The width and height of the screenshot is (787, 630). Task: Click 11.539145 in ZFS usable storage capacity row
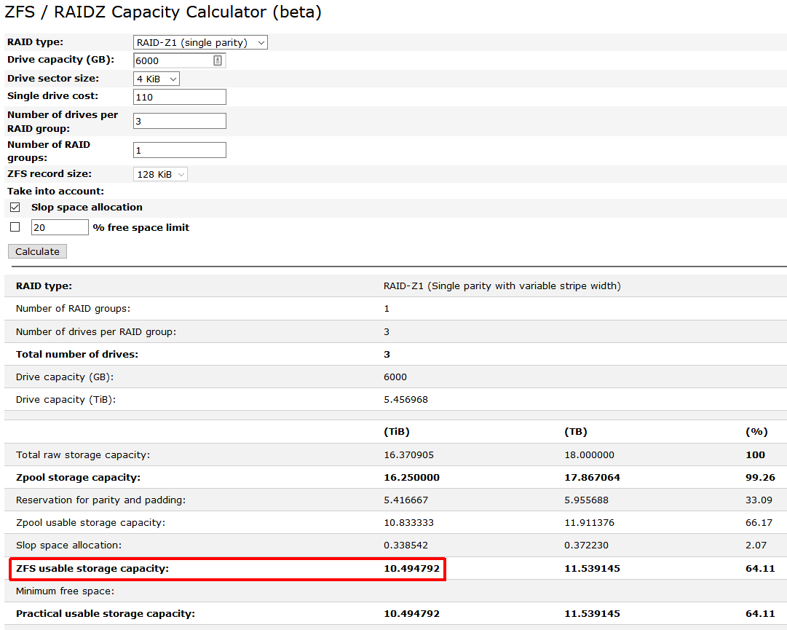pyautogui.click(x=593, y=568)
